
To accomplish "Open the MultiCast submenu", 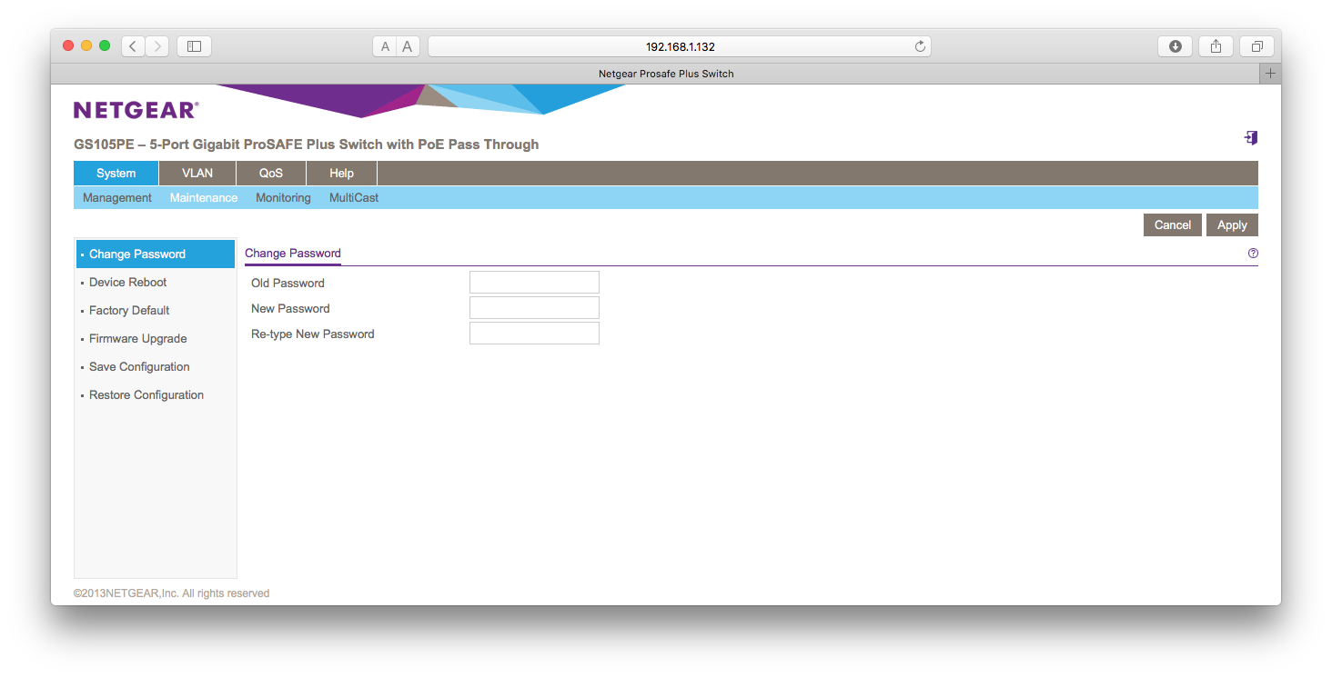I will point(354,197).
